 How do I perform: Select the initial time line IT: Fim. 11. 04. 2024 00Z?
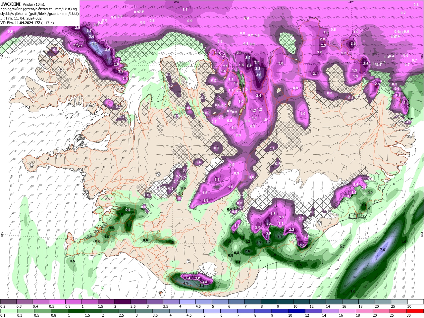[21, 18]
